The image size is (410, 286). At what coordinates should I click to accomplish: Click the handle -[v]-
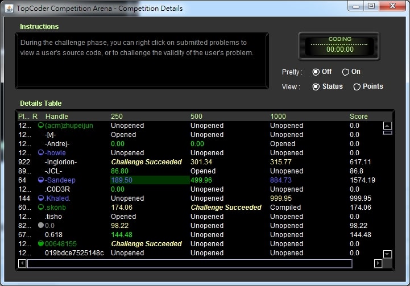tap(50, 135)
